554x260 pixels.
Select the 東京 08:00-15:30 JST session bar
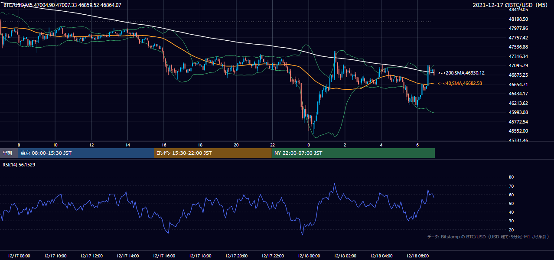[86, 153]
